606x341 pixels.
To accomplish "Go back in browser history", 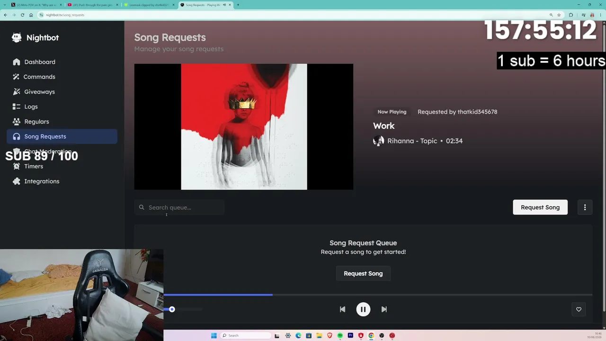I will [5, 15].
